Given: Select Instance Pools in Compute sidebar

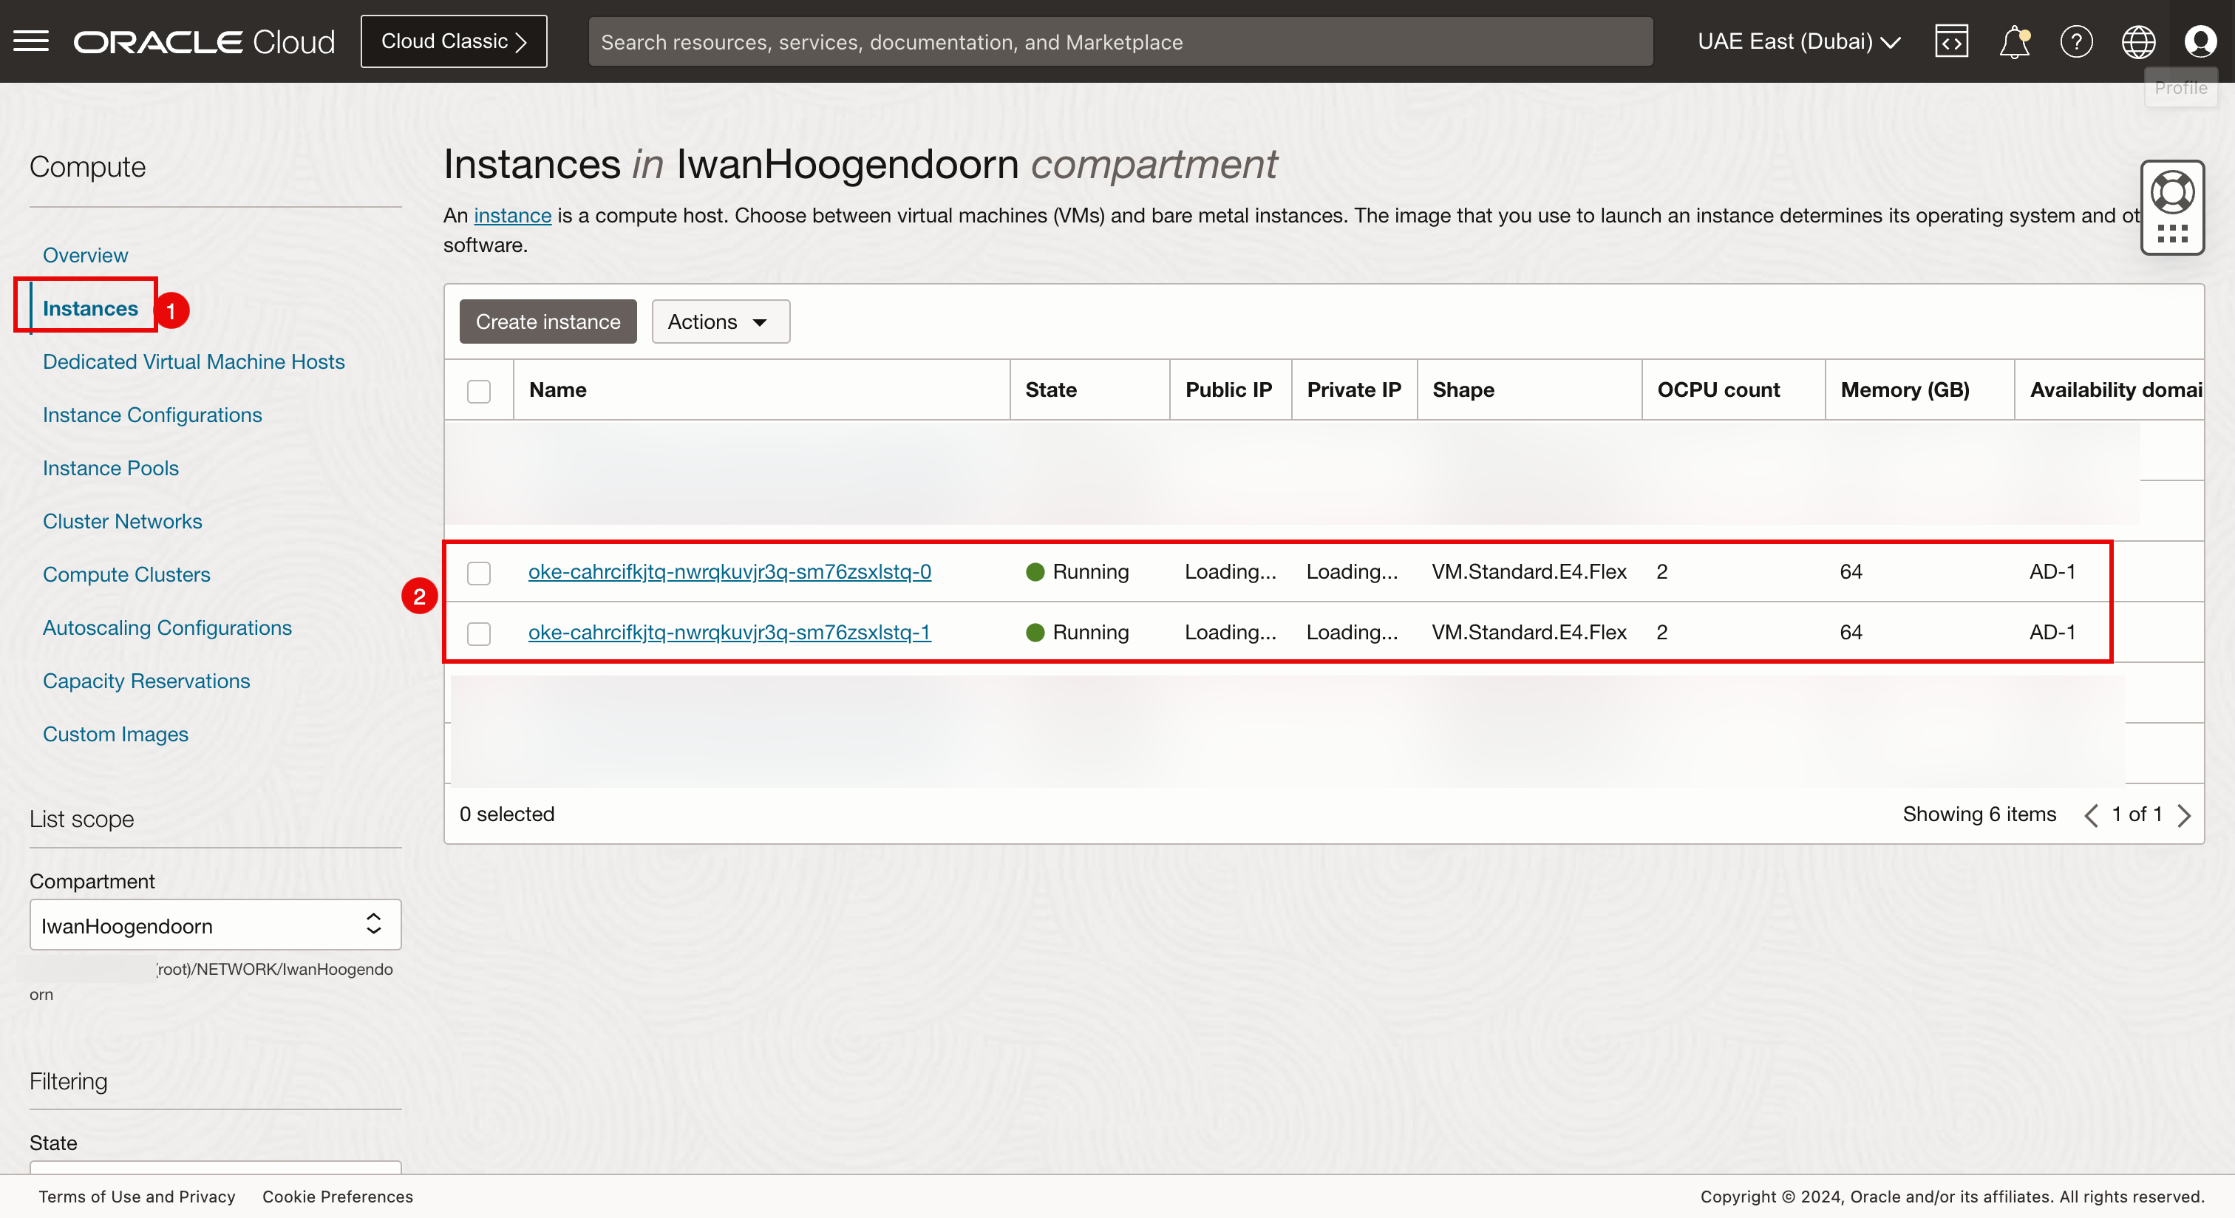Looking at the screenshot, I should coord(111,468).
